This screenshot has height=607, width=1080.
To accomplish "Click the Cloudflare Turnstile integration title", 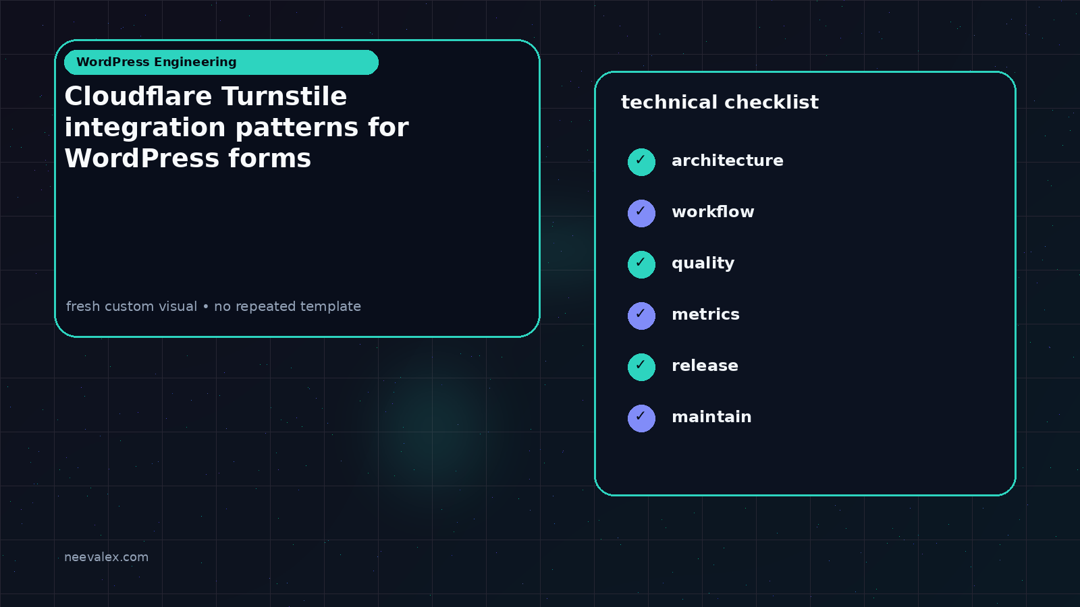I will pyautogui.click(x=236, y=127).
